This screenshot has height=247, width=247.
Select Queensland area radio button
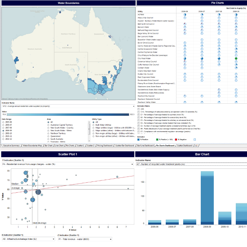click(49, 136)
